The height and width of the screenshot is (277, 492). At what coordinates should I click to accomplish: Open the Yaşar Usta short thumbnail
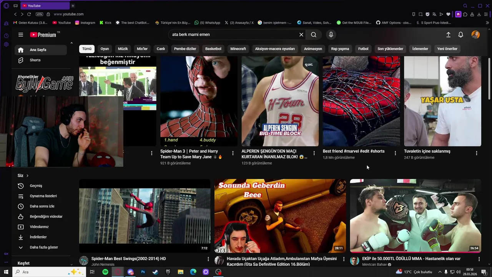tap(442, 101)
